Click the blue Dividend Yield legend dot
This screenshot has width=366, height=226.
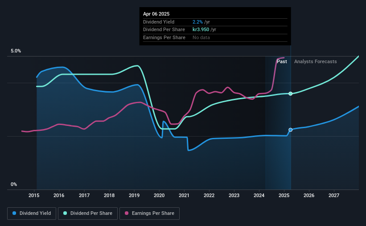click(14, 213)
